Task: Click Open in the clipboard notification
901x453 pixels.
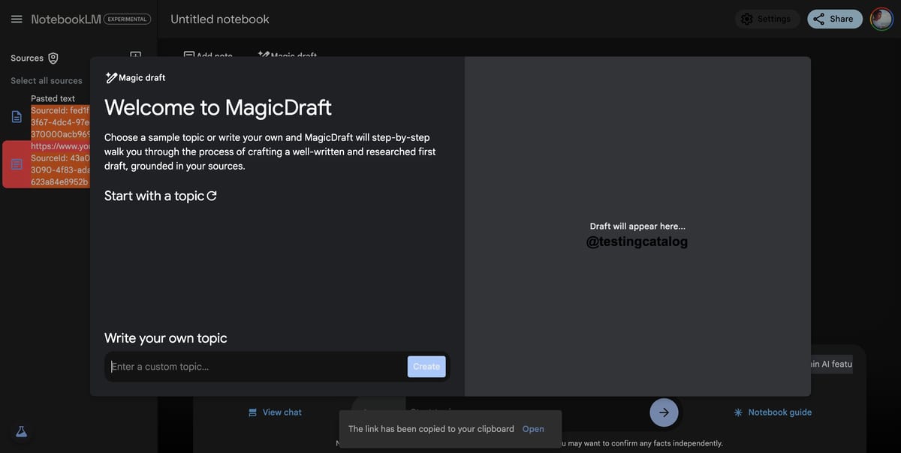Action: click(x=533, y=429)
